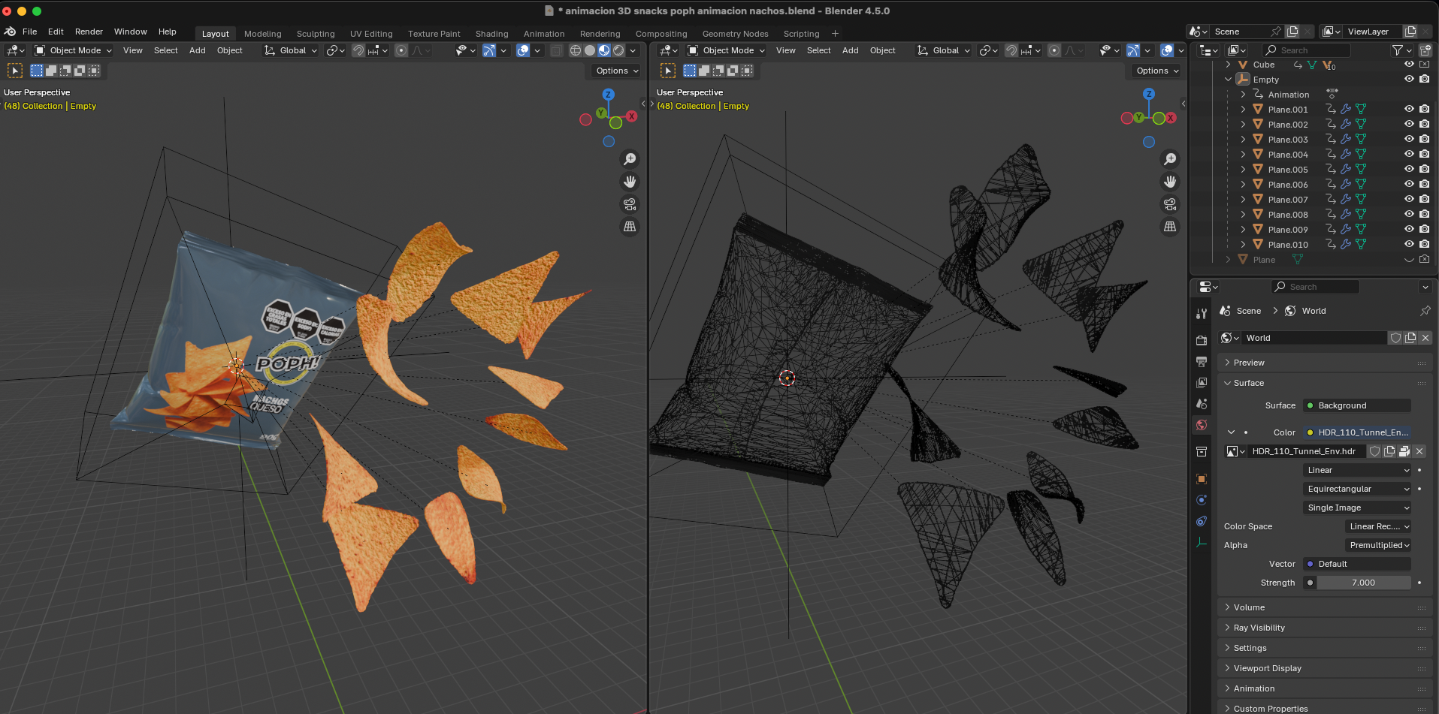The width and height of the screenshot is (1439, 714).
Task: Toggle visibility eye of the Empty object
Action: pos(1409,79)
